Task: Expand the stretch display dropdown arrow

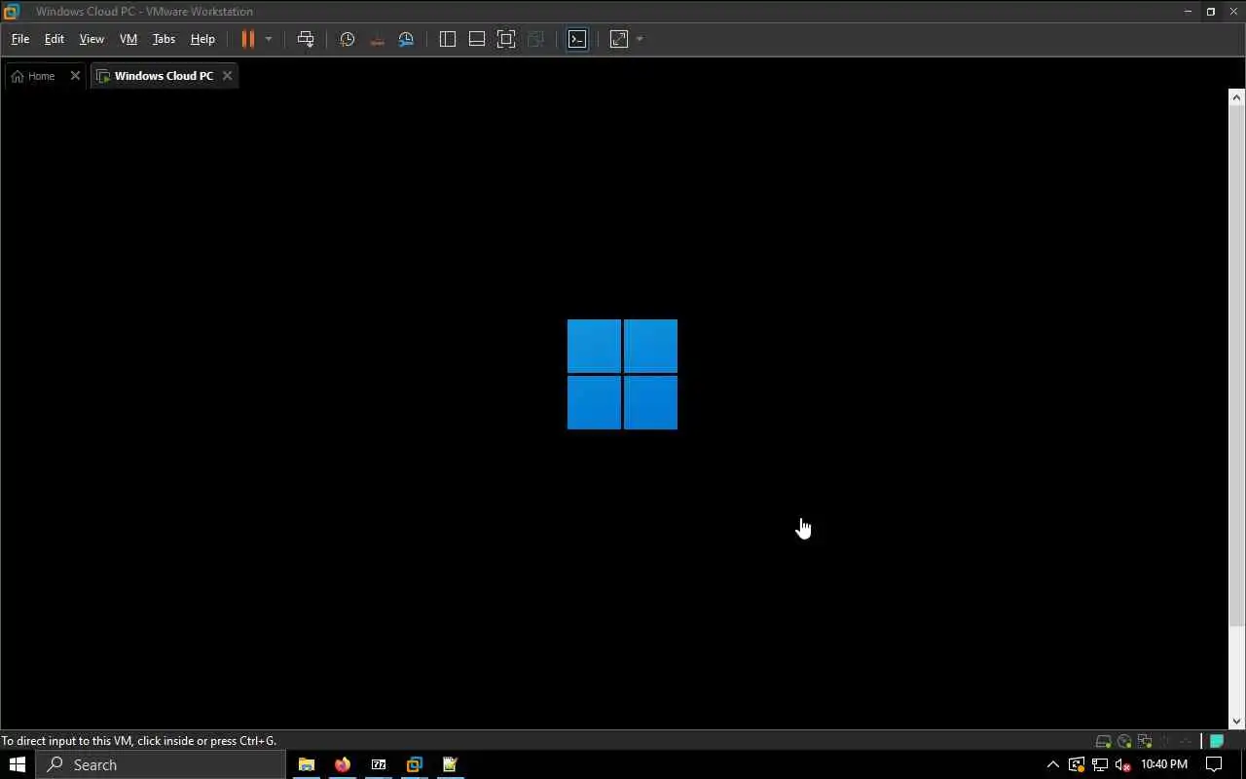Action: click(x=640, y=39)
